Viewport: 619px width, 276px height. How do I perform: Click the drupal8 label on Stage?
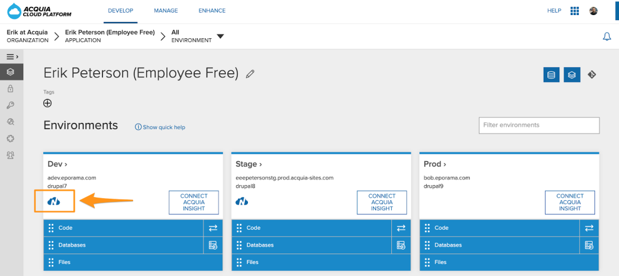point(245,186)
